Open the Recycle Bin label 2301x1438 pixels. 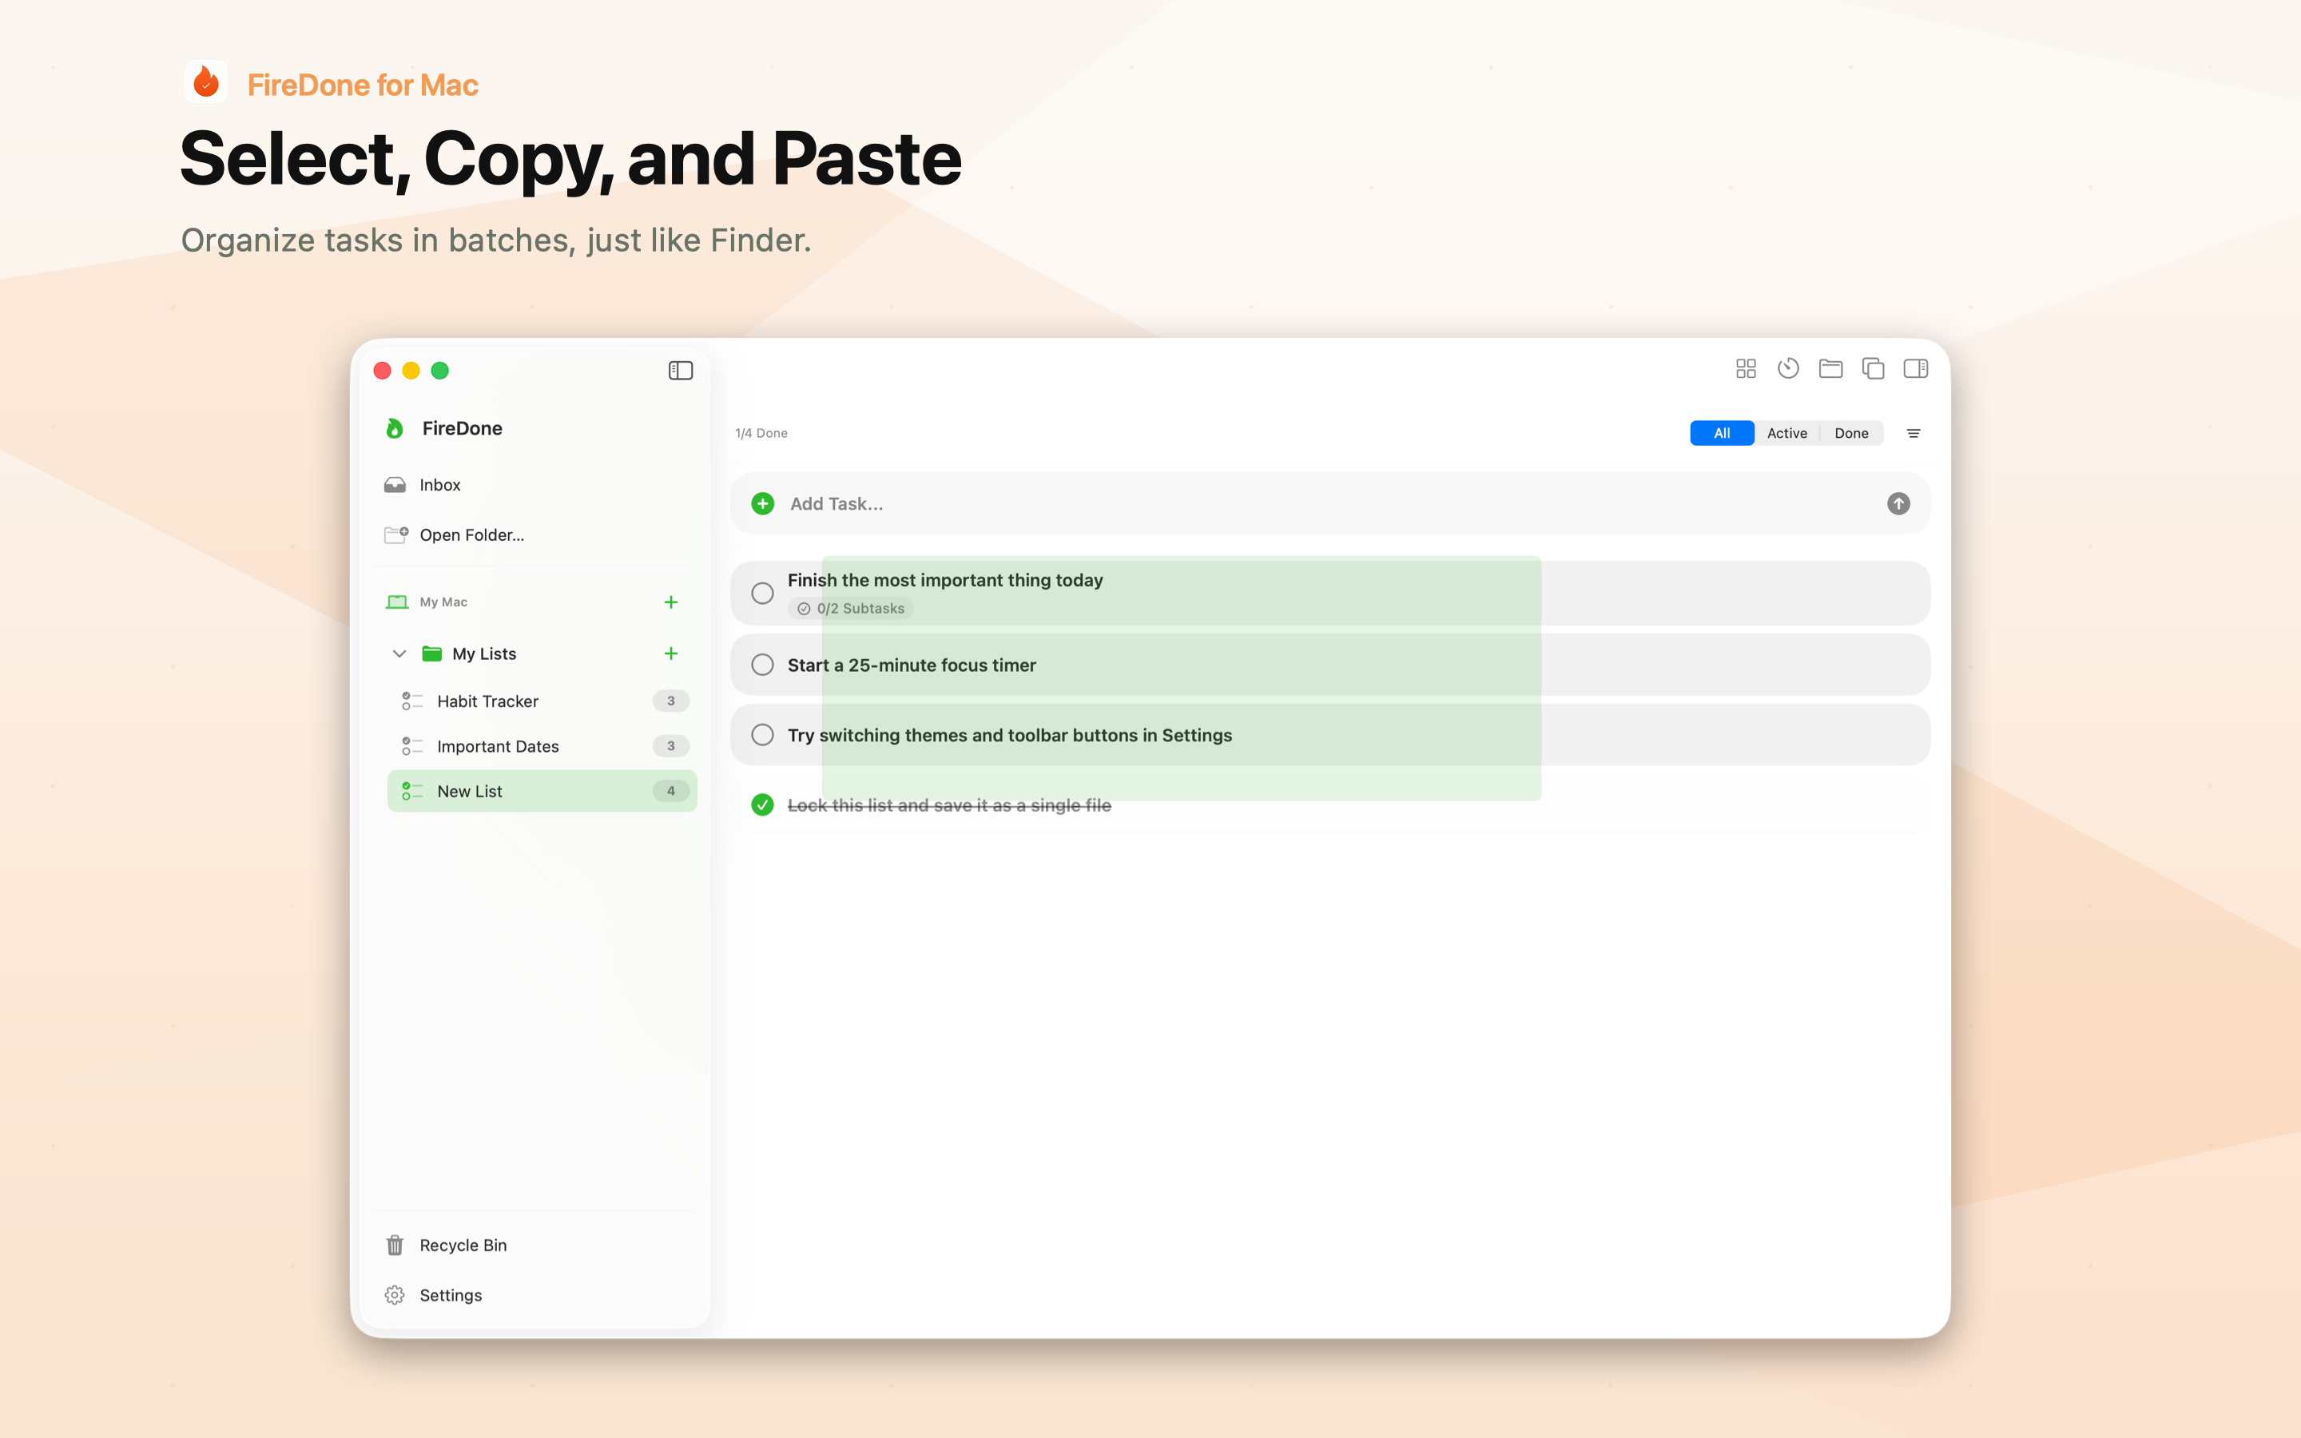pyautogui.click(x=463, y=1246)
